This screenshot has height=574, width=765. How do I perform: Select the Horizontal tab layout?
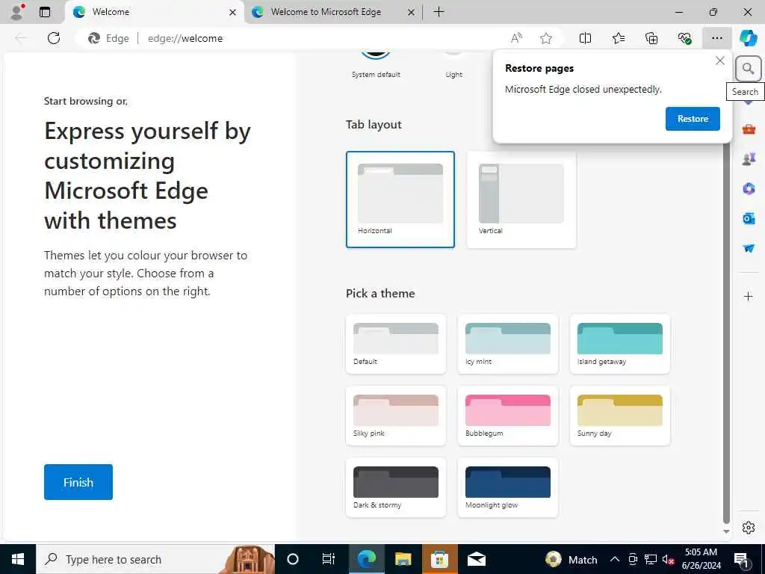pyautogui.click(x=400, y=200)
